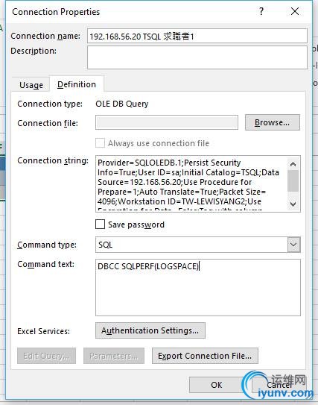Click Export Connection File button
The height and width of the screenshot is (405, 318).
click(x=205, y=356)
